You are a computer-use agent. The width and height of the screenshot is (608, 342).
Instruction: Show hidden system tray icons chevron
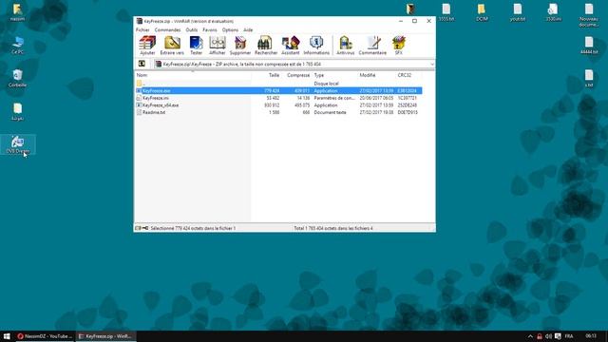coord(530,336)
